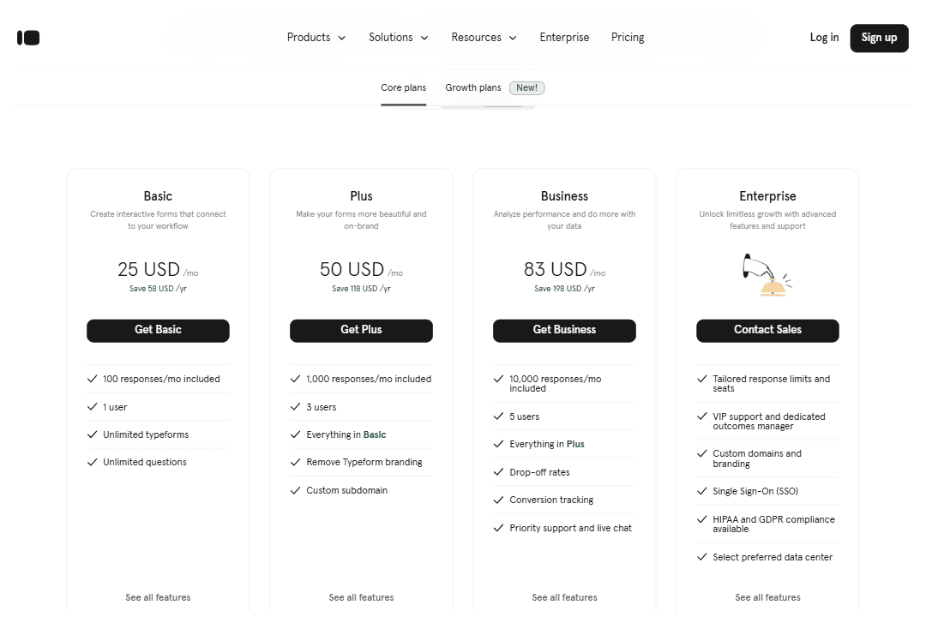
Task: Select the Core plans tab
Action: 403,87
